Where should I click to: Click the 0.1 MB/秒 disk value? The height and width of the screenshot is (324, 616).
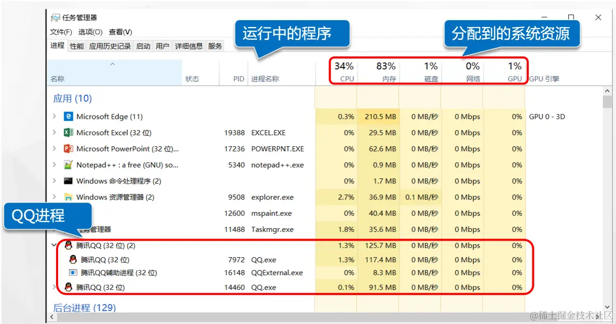[x=421, y=197]
